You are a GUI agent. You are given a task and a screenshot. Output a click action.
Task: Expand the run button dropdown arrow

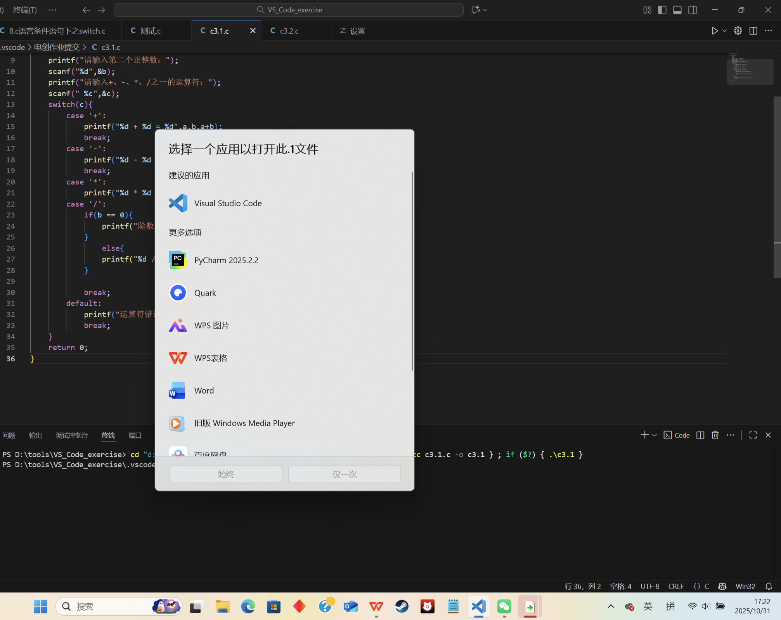pyautogui.click(x=724, y=31)
